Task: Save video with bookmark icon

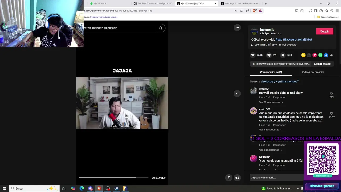Action: 283,55
